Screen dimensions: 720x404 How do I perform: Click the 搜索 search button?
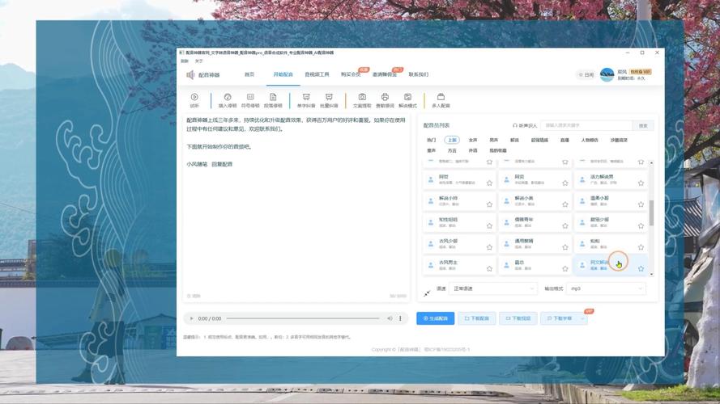(x=643, y=125)
